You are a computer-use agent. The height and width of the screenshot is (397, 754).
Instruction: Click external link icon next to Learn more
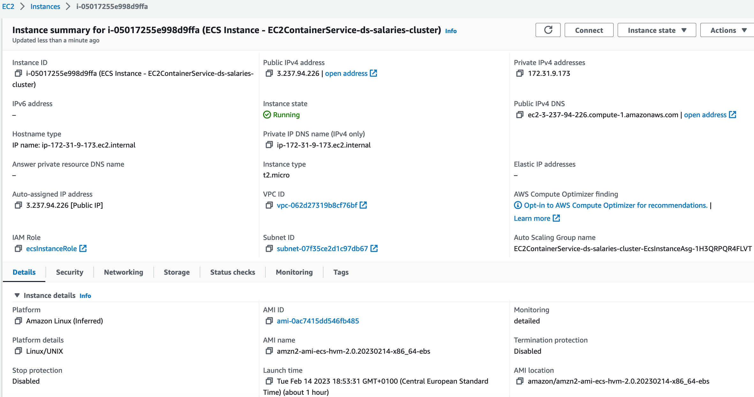(556, 218)
